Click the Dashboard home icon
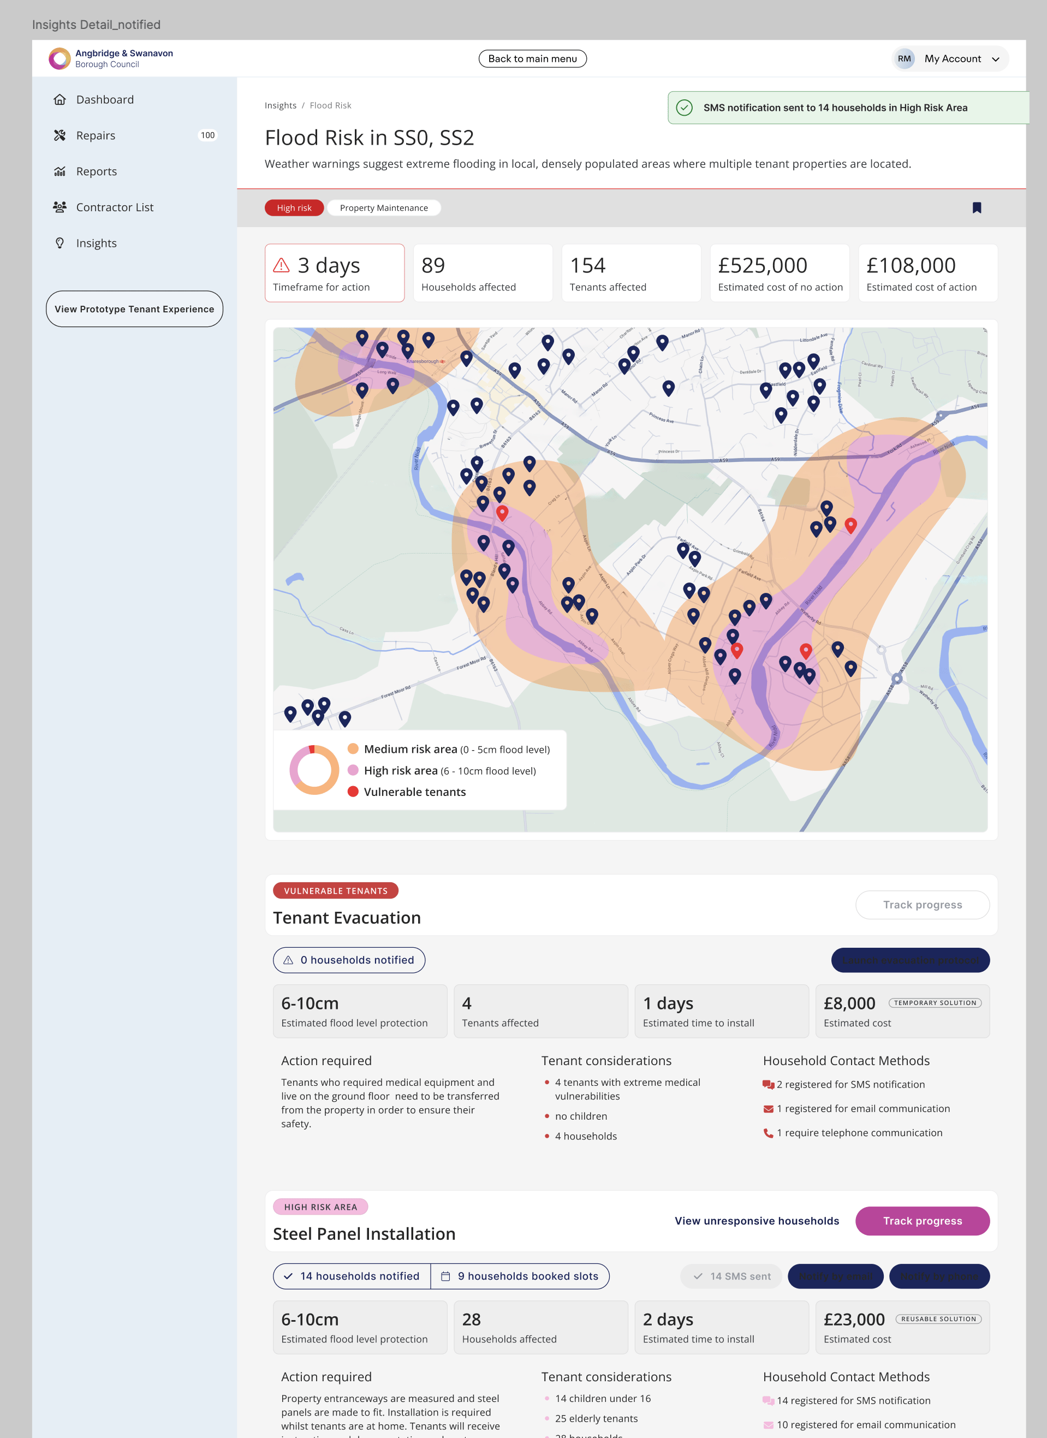This screenshot has width=1047, height=1438. [x=60, y=99]
